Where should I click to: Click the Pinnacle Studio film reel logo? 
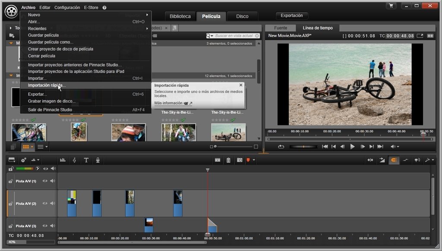11,12
